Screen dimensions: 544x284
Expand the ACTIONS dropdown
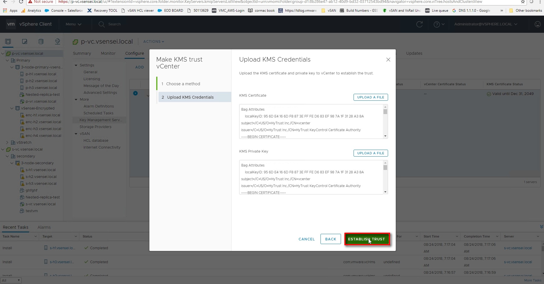click(x=153, y=42)
